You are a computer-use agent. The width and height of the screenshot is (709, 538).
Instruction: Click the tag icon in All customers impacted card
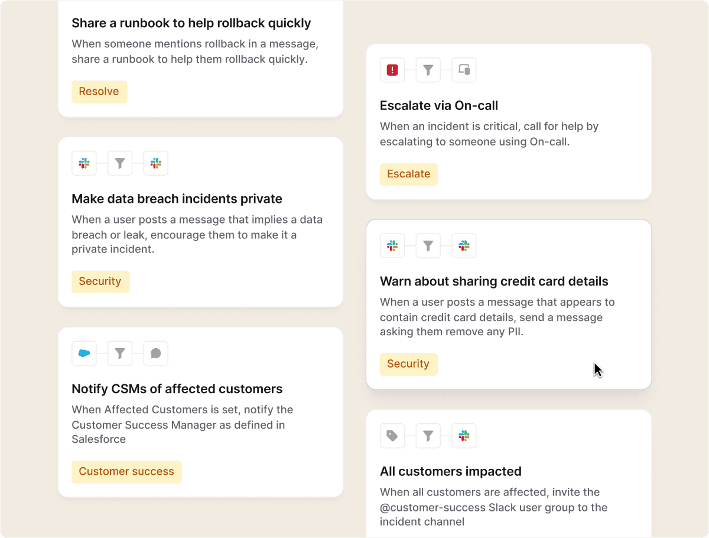392,436
